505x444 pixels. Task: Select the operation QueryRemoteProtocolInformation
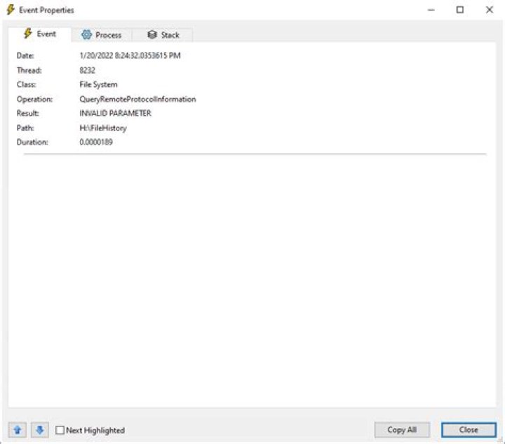tap(137, 99)
